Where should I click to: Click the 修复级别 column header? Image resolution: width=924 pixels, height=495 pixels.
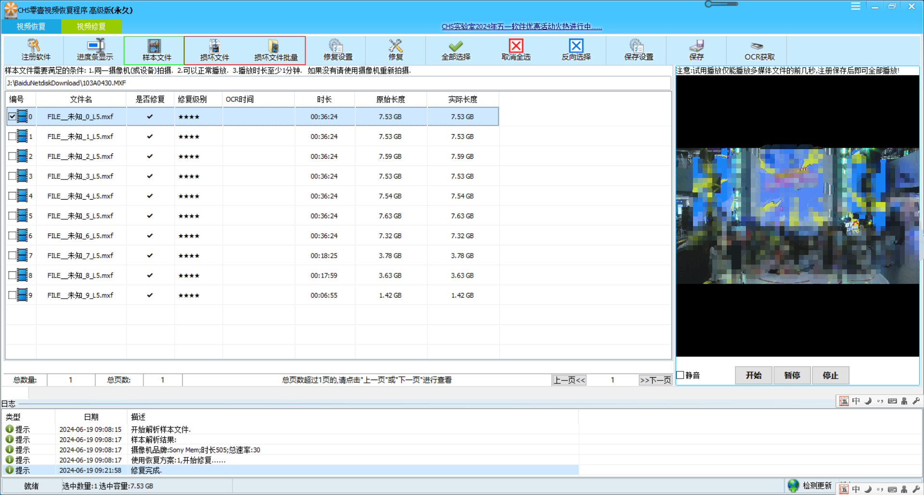pyautogui.click(x=198, y=99)
